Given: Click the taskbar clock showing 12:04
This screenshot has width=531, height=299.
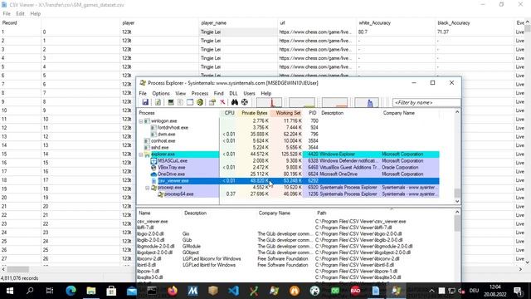Looking at the screenshot, I should 494,291.
